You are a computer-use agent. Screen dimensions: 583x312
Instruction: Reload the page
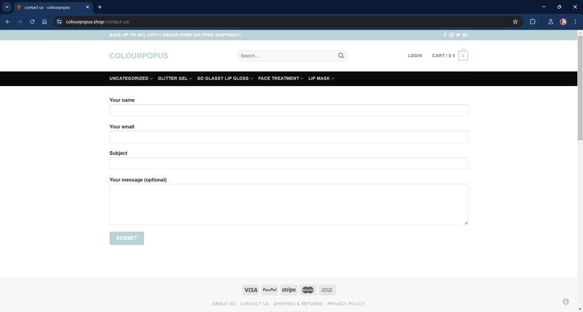point(32,22)
